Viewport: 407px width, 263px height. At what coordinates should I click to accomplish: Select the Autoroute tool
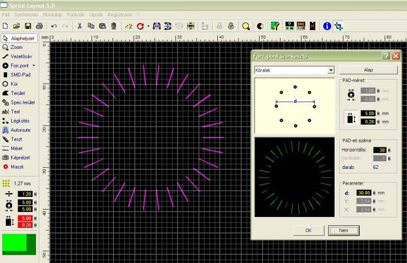[x=19, y=130]
